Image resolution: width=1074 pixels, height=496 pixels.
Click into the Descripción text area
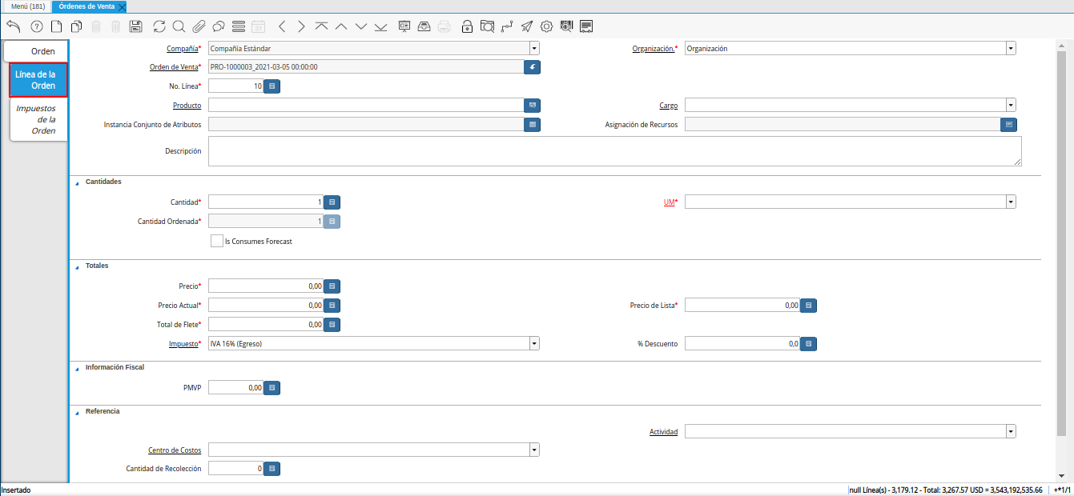click(615, 151)
